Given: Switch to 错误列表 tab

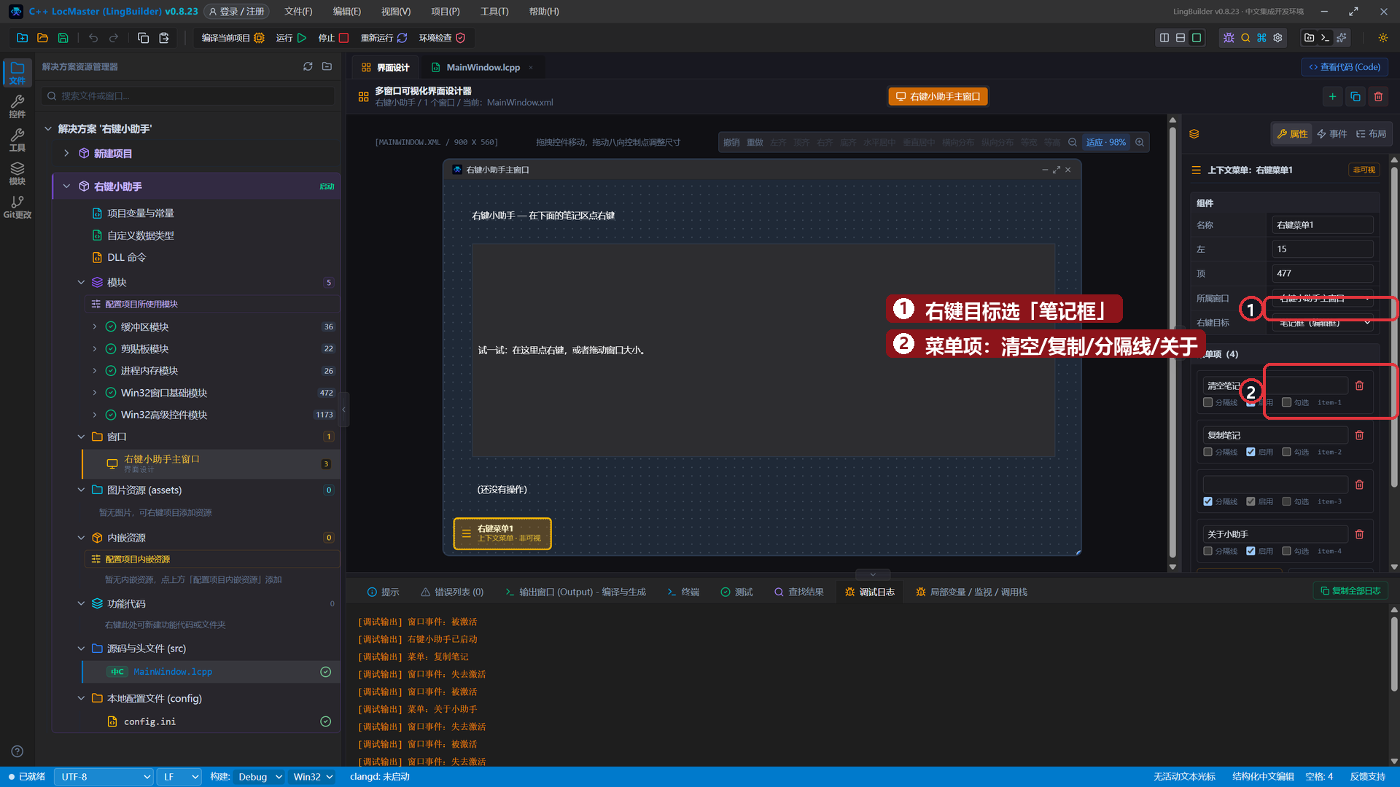Looking at the screenshot, I should pos(452,592).
